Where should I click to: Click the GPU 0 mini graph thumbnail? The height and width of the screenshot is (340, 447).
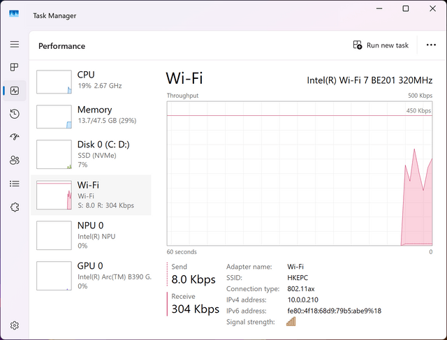[54, 276]
